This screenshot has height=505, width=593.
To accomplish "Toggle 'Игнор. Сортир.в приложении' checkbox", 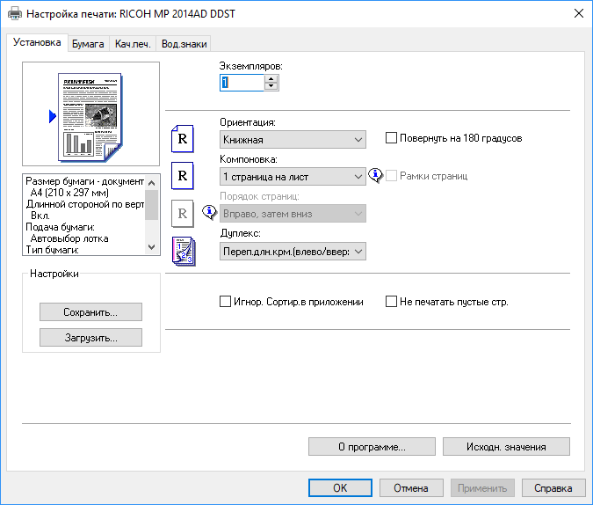I will [x=225, y=302].
